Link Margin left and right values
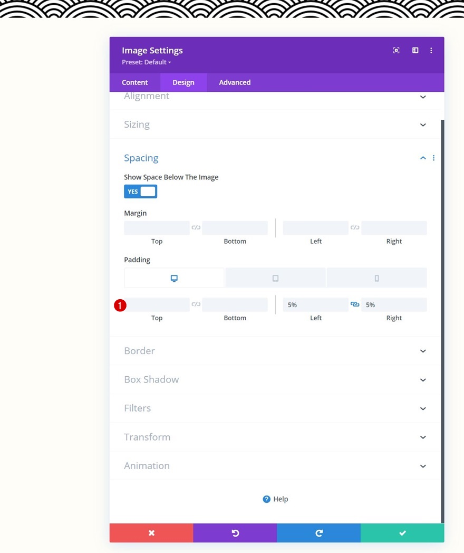Viewport: 464px width, 553px height. click(x=355, y=228)
